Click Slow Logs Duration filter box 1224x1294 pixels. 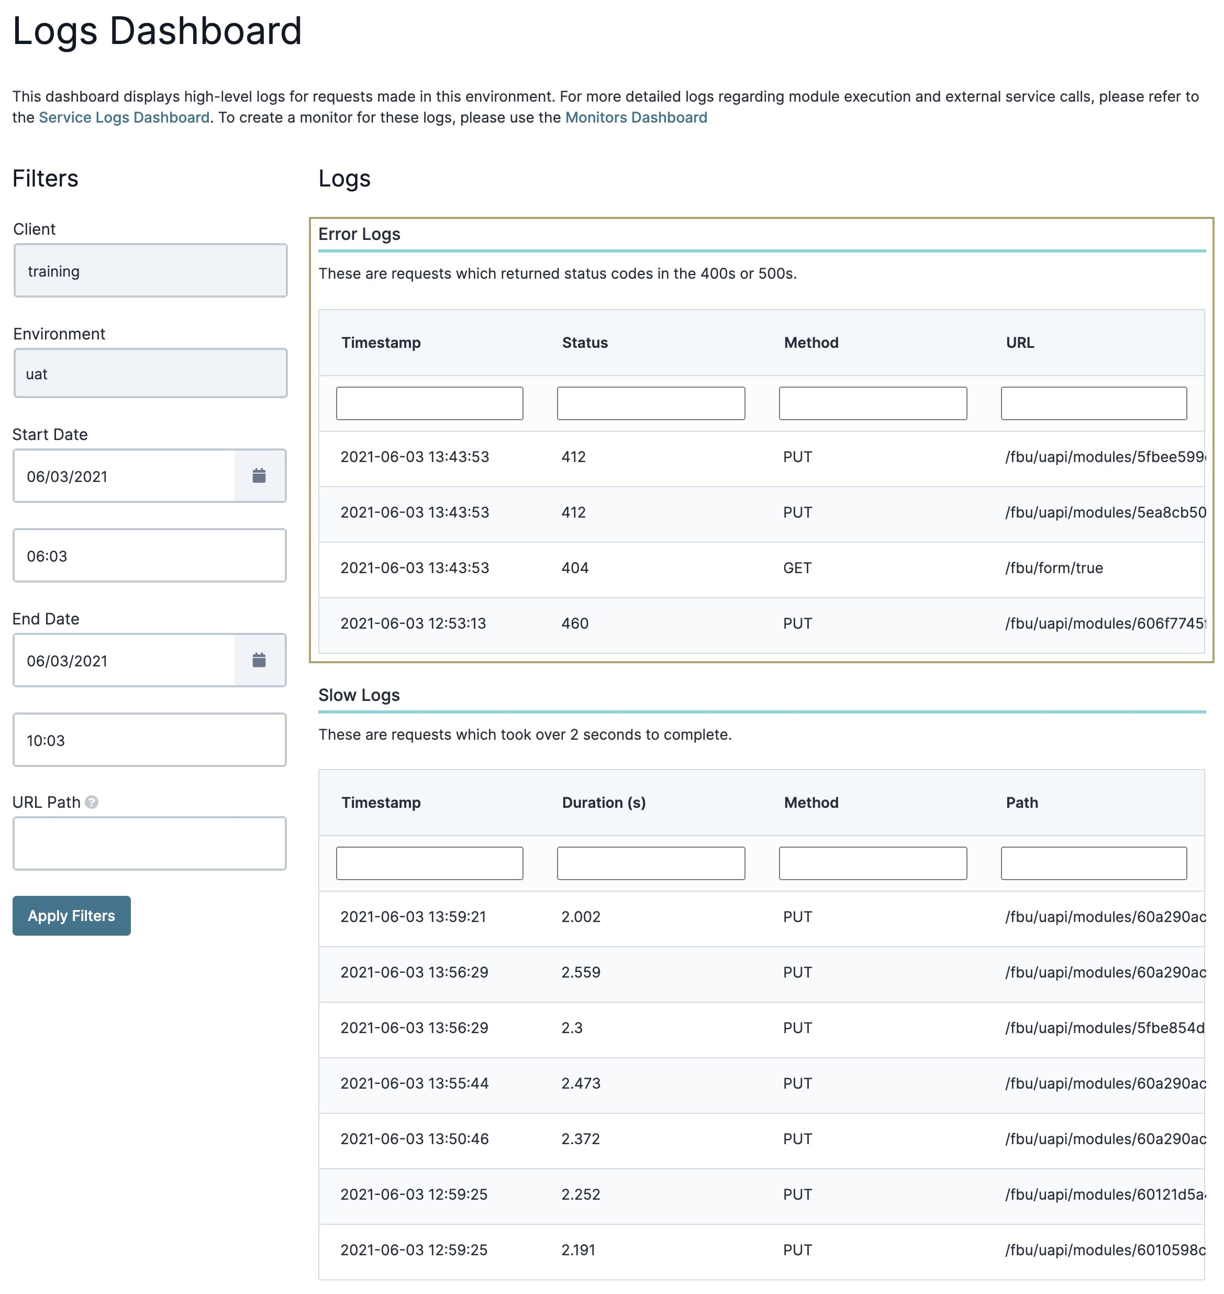pos(651,863)
